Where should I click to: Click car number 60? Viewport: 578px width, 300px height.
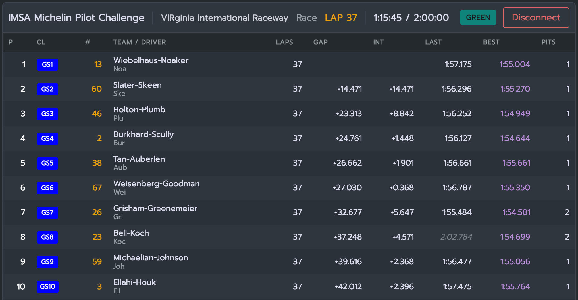[x=97, y=89]
